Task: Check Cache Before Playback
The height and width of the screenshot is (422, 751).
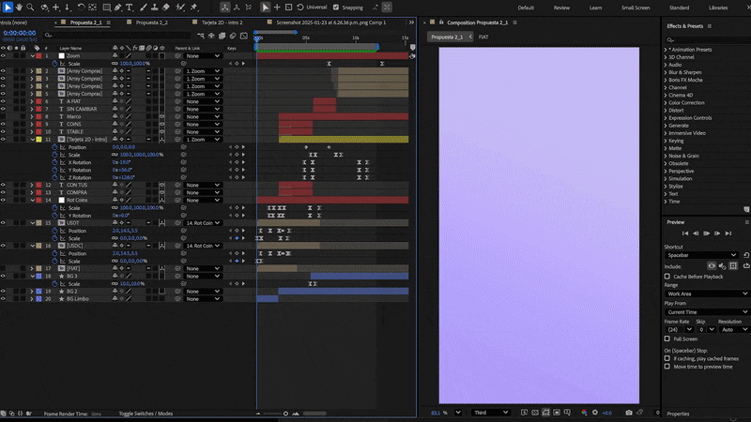Action: [x=667, y=277]
